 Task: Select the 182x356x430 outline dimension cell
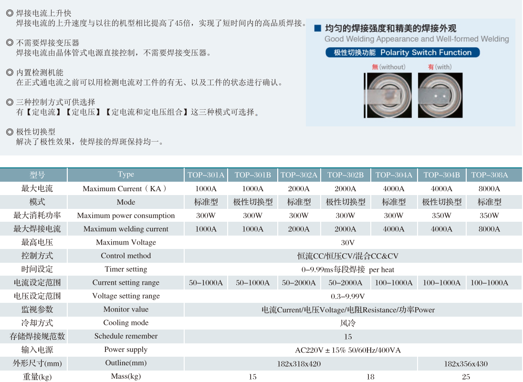pyautogui.click(x=466, y=364)
